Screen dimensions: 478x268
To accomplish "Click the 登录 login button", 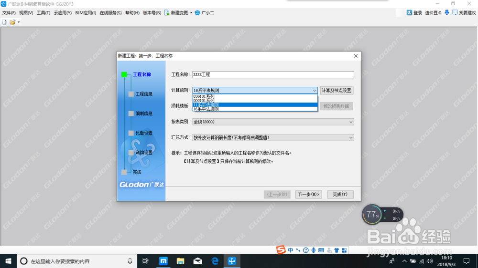I will 414,12.
